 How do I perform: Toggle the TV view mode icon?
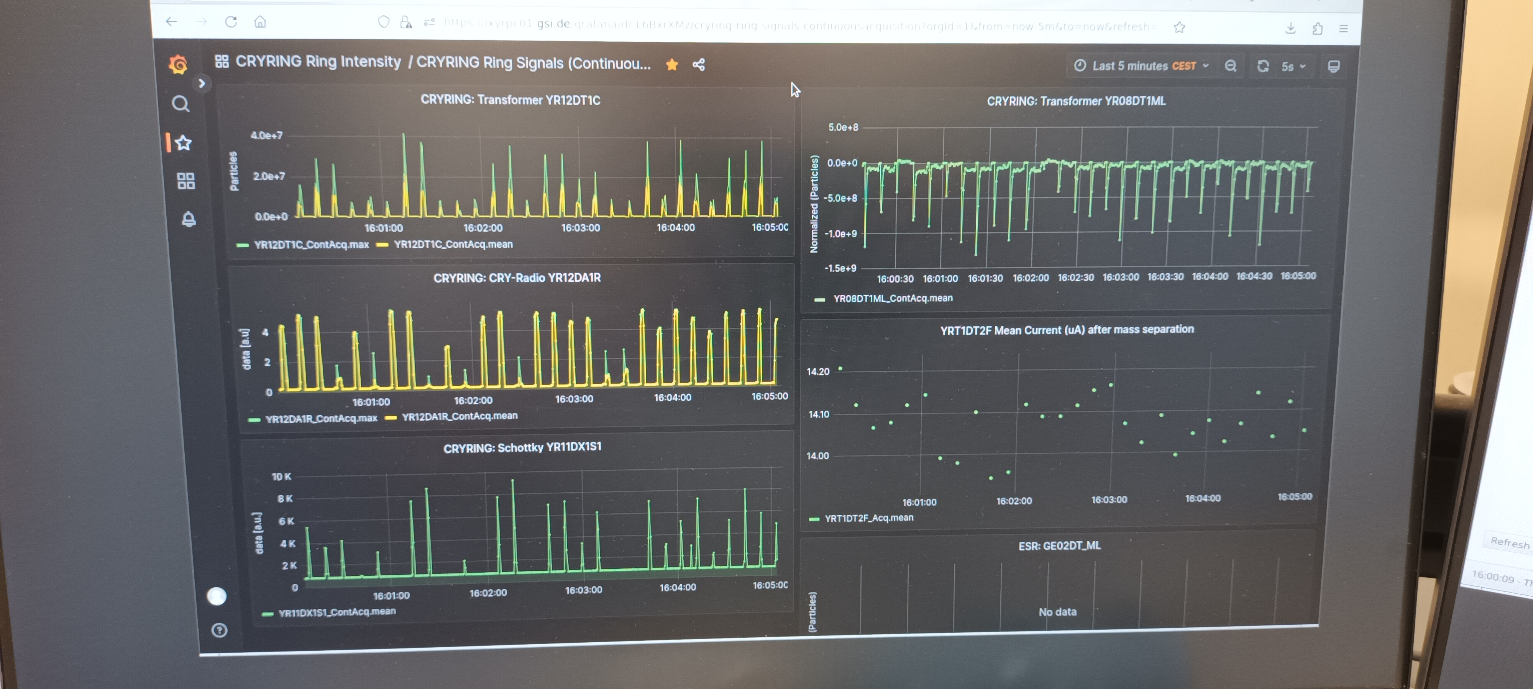pyautogui.click(x=1333, y=67)
